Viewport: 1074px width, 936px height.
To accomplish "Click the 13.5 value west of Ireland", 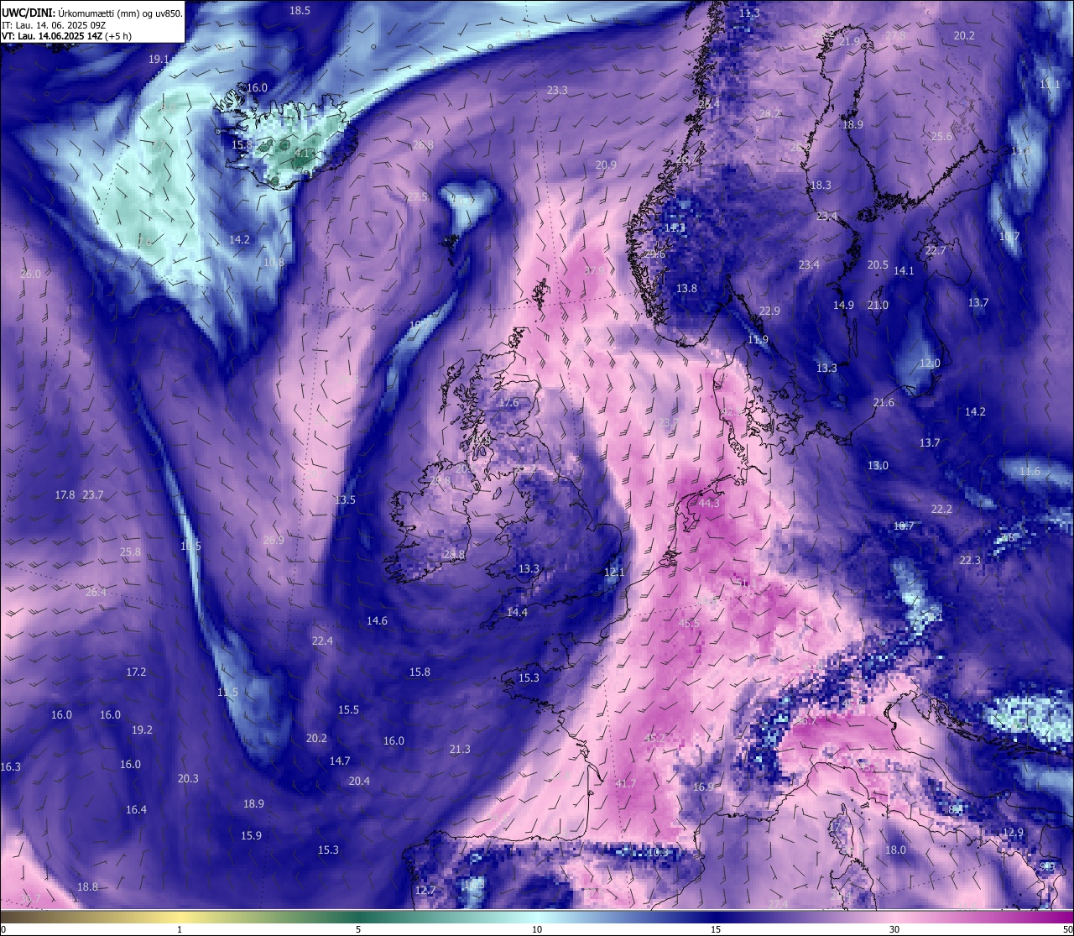I will point(345,499).
